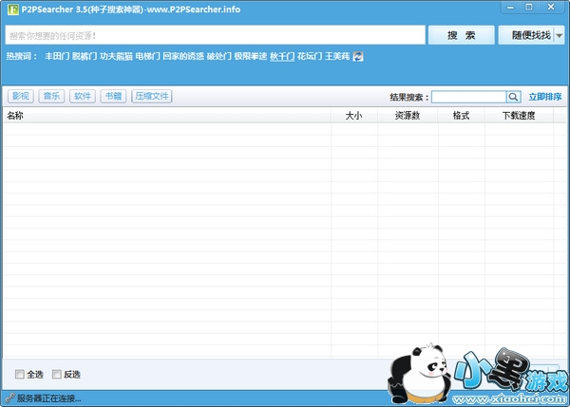Select hot word 回家的诱惑

[x=183, y=56]
